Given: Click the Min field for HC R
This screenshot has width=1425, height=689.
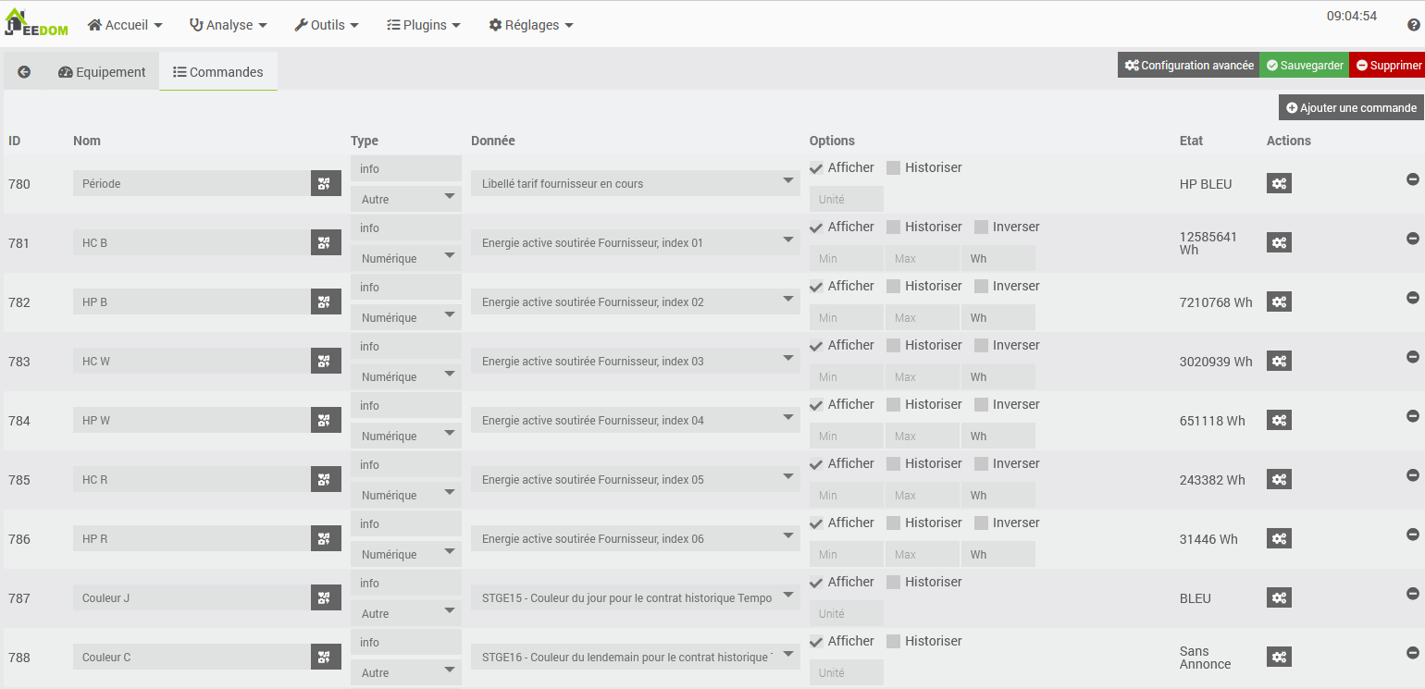Looking at the screenshot, I should pyautogui.click(x=846, y=495).
